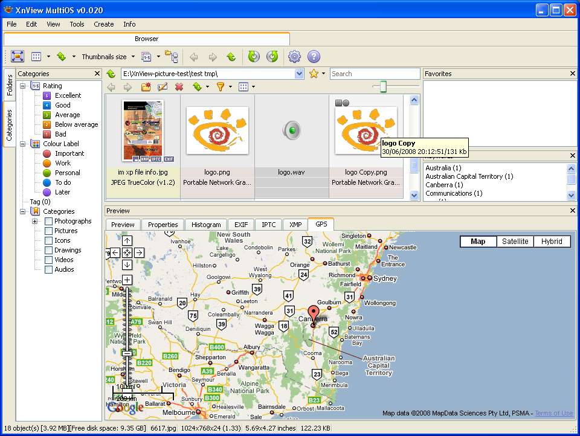Switch to the Histogram tab
This screenshot has width=580, height=436.
(x=206, y=225)
